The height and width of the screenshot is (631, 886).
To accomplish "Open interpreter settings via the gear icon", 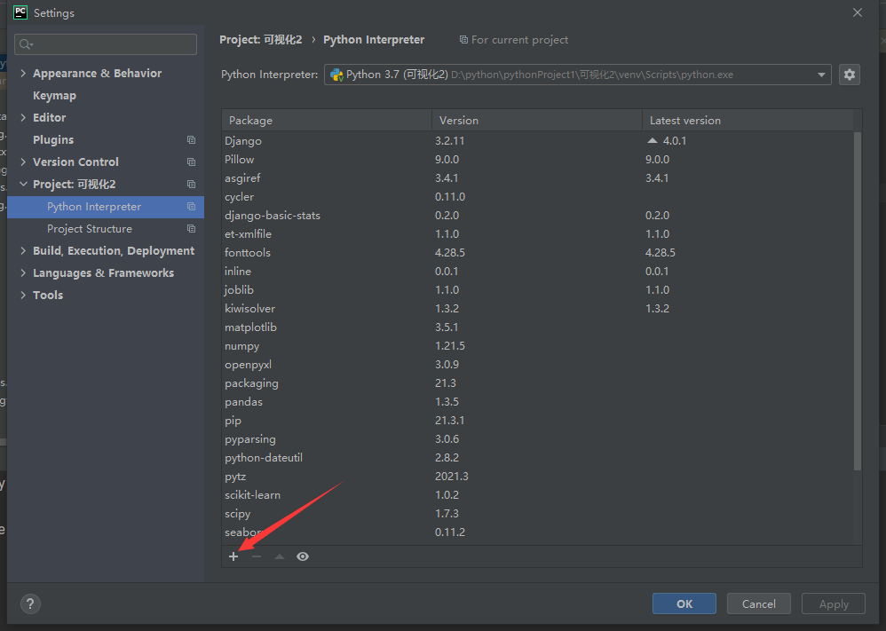I will point(849,75).
